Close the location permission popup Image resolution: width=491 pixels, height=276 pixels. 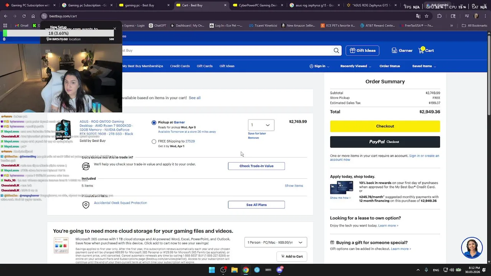pyautogui.click(x=114, y=29)
